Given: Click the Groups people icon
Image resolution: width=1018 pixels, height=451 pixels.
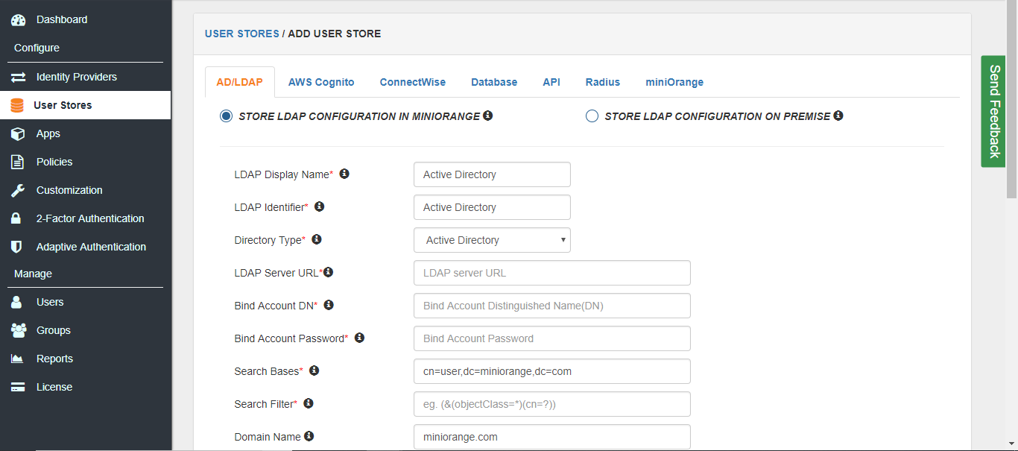Looking at the screenshot, I should tap(19, 330).
